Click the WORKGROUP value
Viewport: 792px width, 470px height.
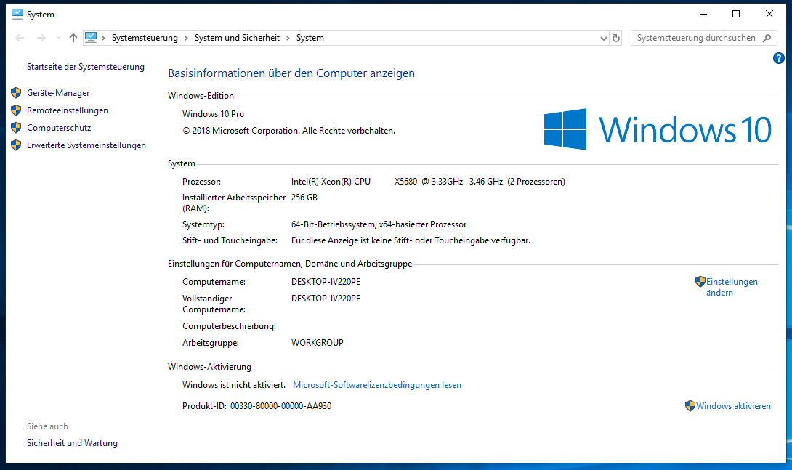pyautogui.click(x=318, y=343)
